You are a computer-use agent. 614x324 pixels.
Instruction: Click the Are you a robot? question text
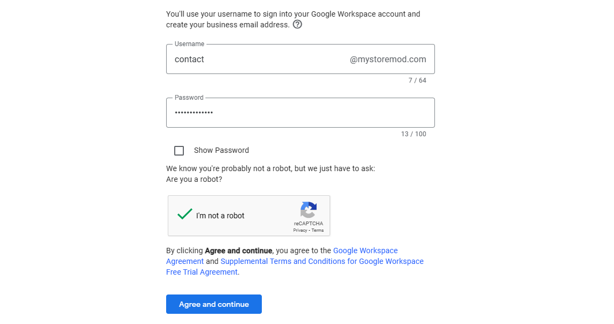click(194, 179)
